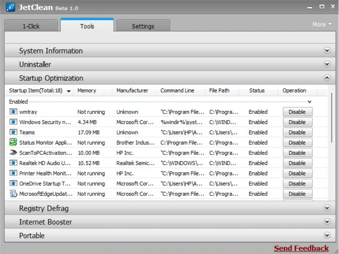Image resolution: width=339 pixels, height=254 pixels.
Task: Click the Uninstaller section title
Action: pos(35,64)
